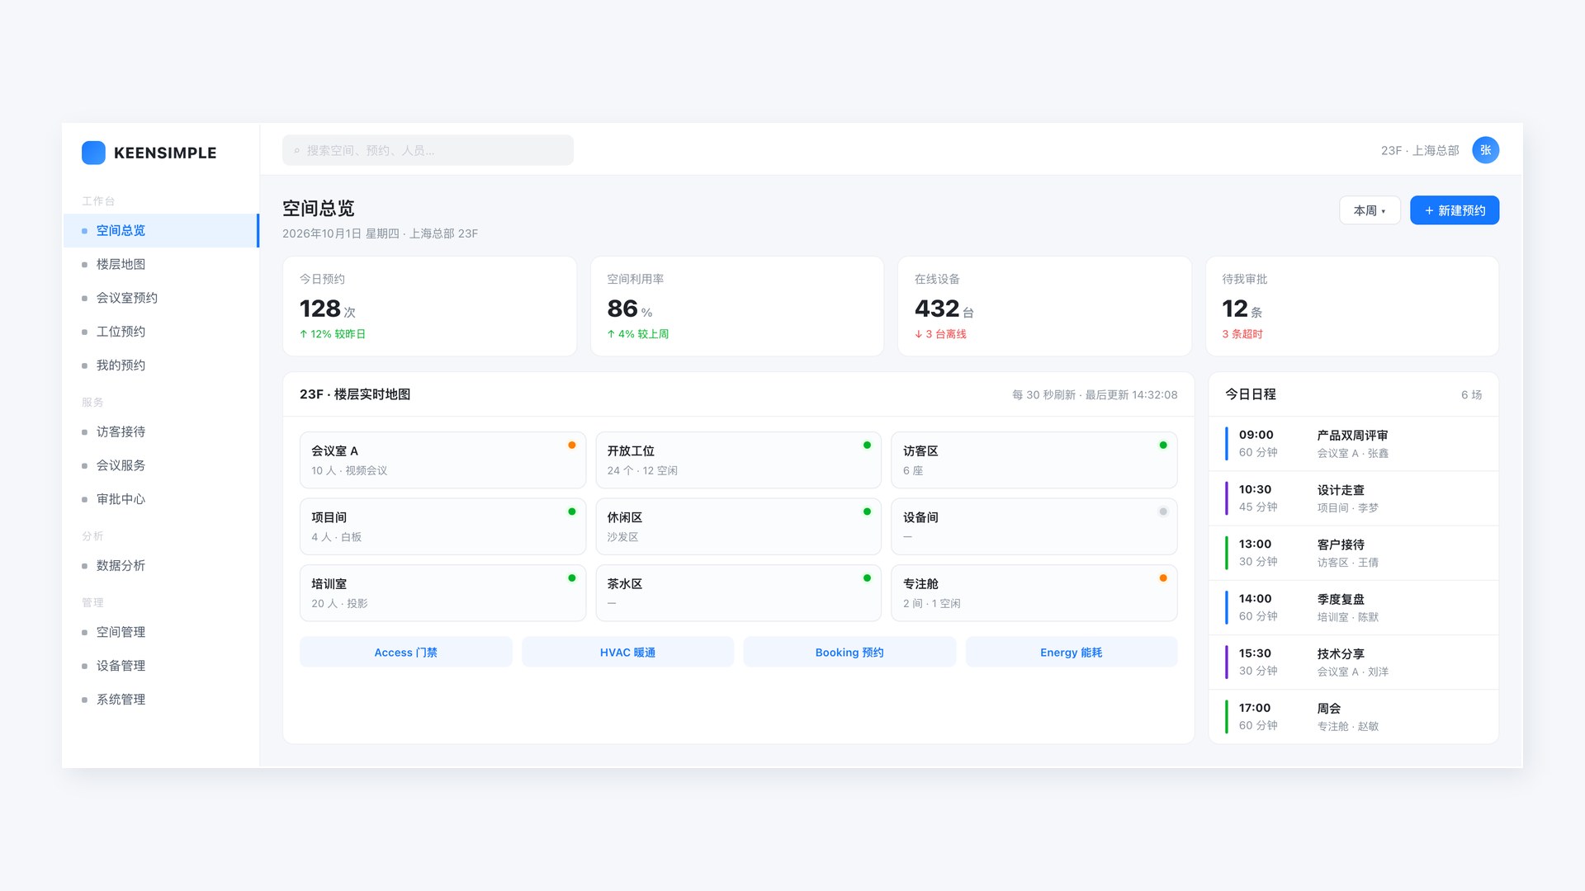Navigate to 我的预约

point(161,365)
